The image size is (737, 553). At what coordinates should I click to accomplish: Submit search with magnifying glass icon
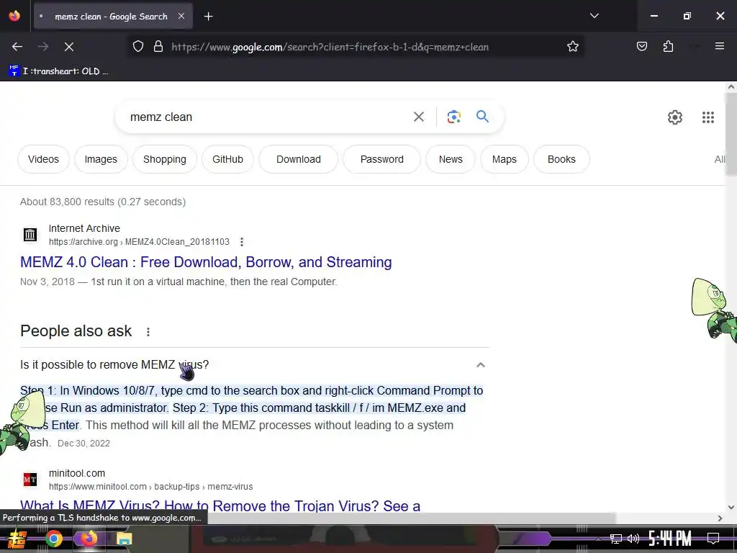(x=482, y=116)
